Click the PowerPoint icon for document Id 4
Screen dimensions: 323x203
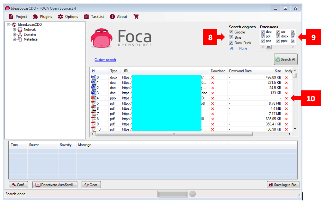tap(94, 98)
